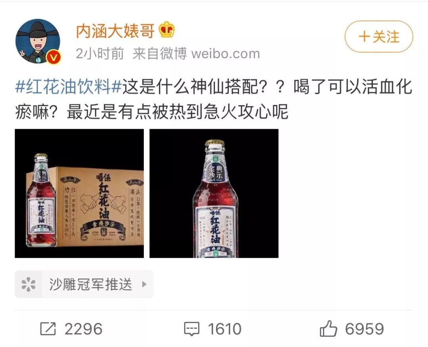Tap the repost share icon
Viewport: 428px width, 347px height.
coord(48,329)
